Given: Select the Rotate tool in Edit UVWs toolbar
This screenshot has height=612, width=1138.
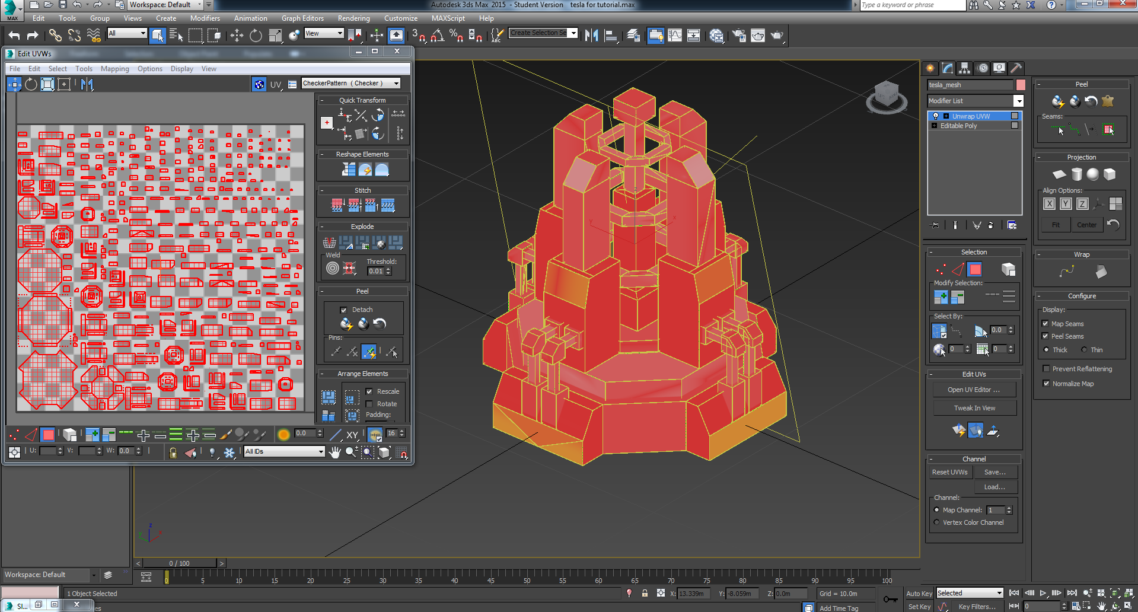Looking at the screenshot, I should pyautogui.click(x=31, y=84).
